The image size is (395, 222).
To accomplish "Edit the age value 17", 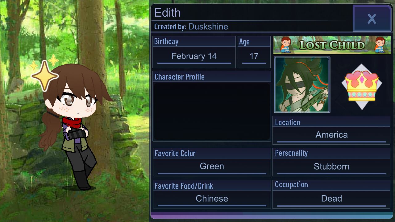I will [254, 56].
